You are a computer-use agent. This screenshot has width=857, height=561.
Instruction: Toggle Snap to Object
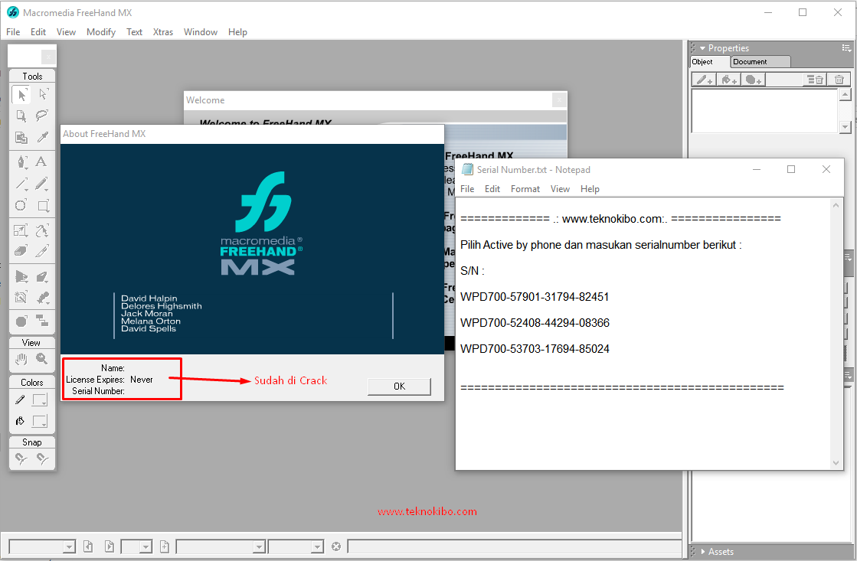click(x=43, y=459)
